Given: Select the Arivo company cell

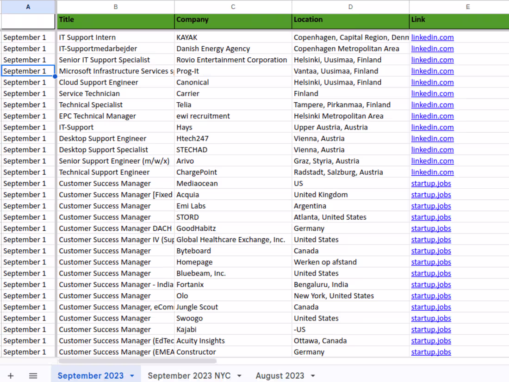Looking at the screenshot, I should [233, 161].
